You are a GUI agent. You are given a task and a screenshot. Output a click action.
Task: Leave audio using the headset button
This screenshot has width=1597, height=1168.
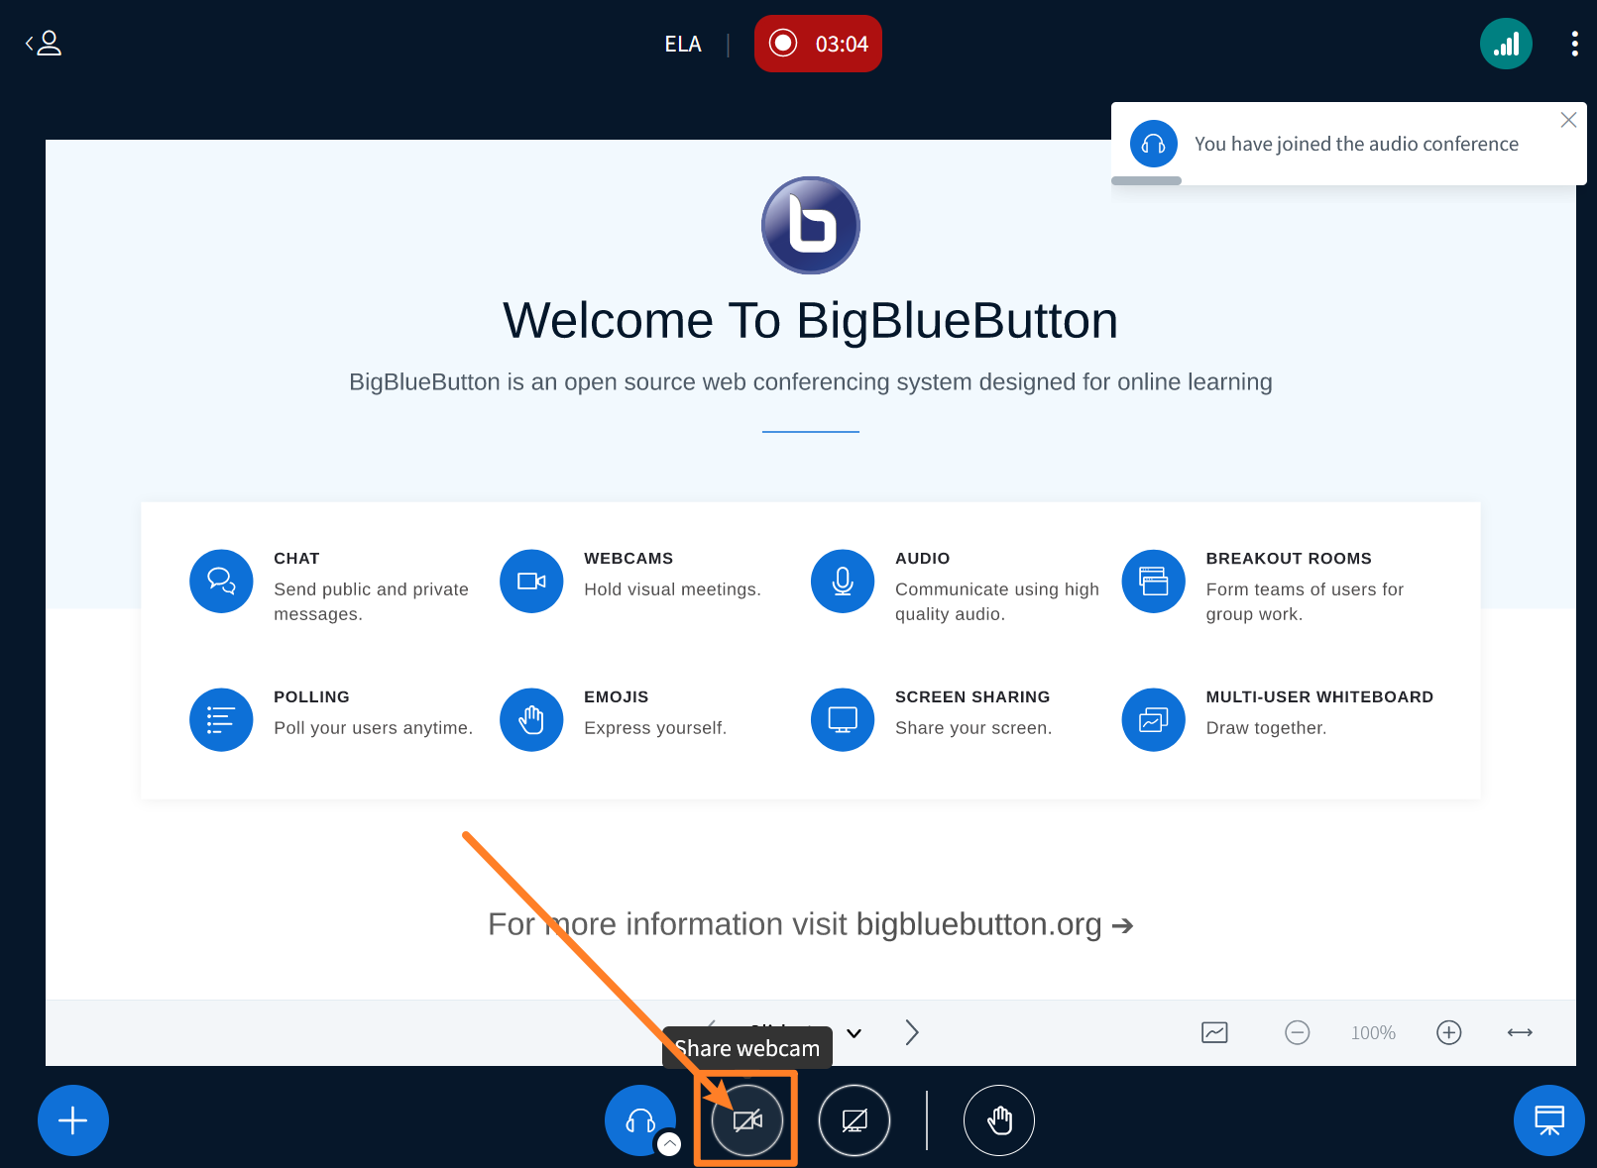point(639,1119)
